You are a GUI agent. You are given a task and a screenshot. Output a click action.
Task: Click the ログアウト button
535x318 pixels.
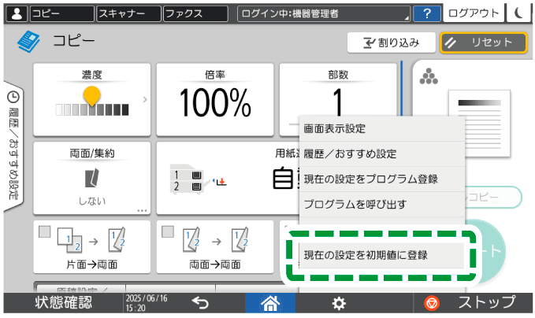pyautogui.click(x=474, y=13)
